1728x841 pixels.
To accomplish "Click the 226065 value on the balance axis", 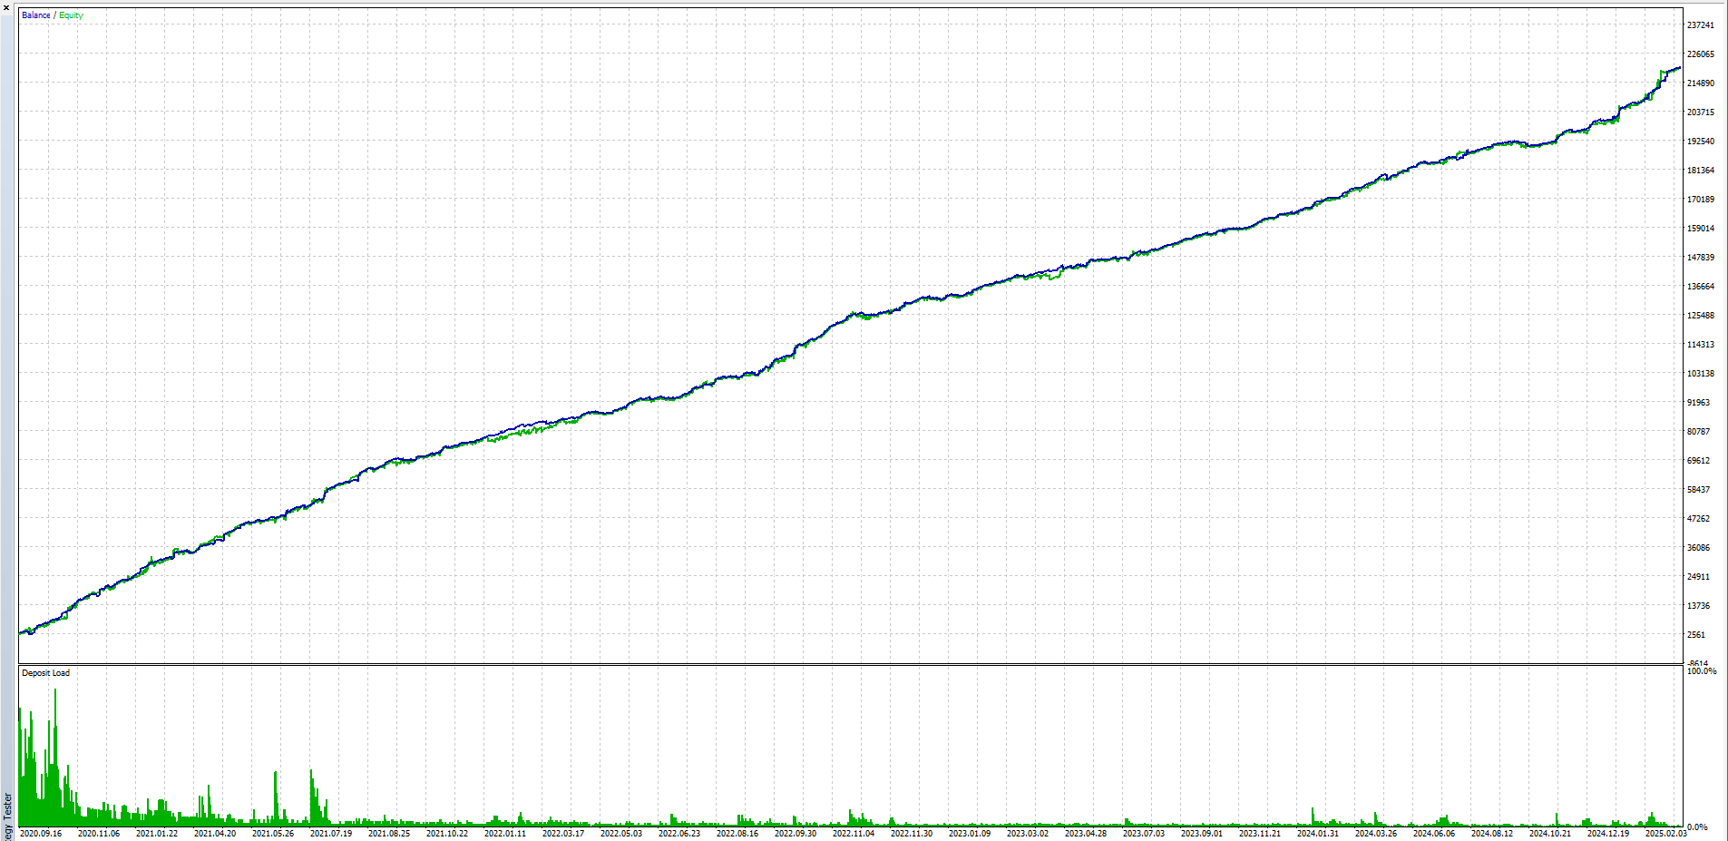I will (x=1701, y=54).
